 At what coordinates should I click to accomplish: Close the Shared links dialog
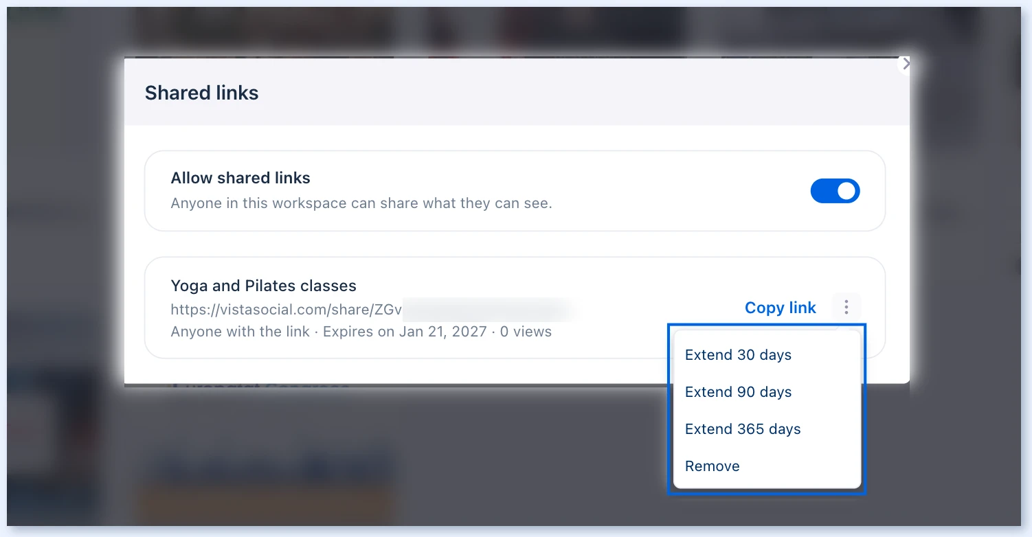pos(906,64)
